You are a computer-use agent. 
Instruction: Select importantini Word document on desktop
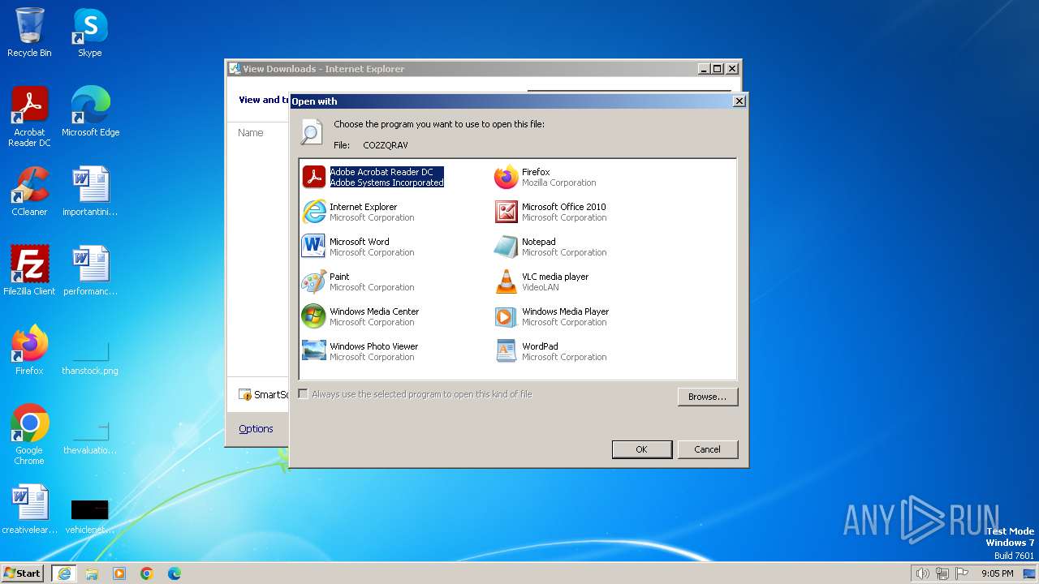[90, 191]
